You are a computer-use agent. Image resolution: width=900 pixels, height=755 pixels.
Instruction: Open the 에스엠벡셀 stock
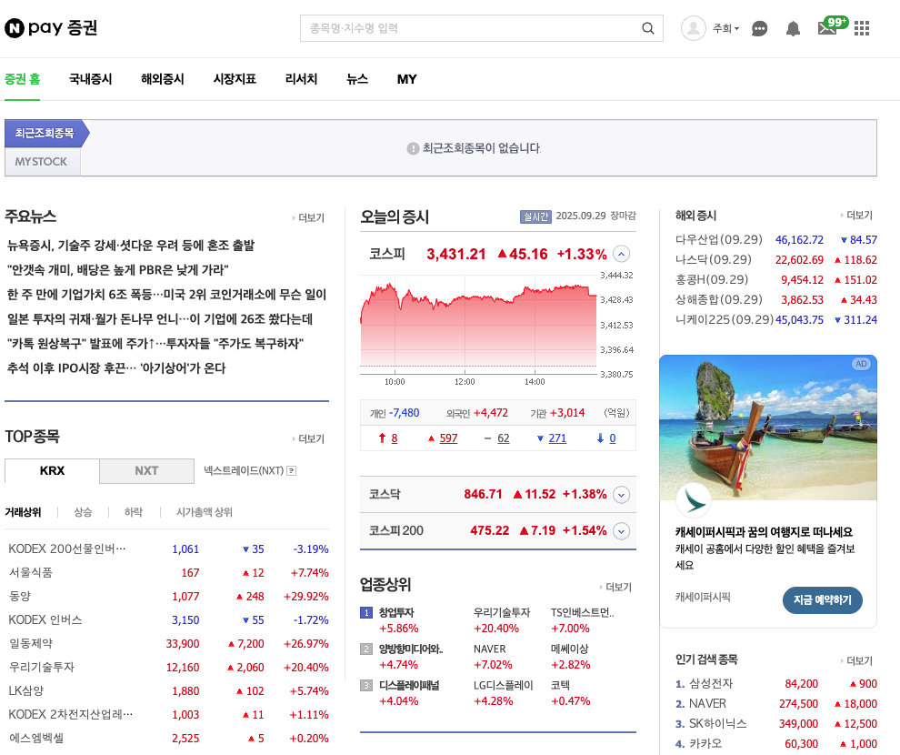36,738
